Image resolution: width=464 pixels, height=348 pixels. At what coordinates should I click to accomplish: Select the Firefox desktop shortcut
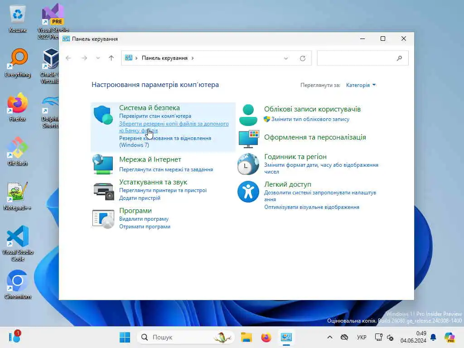pos(18,107)
